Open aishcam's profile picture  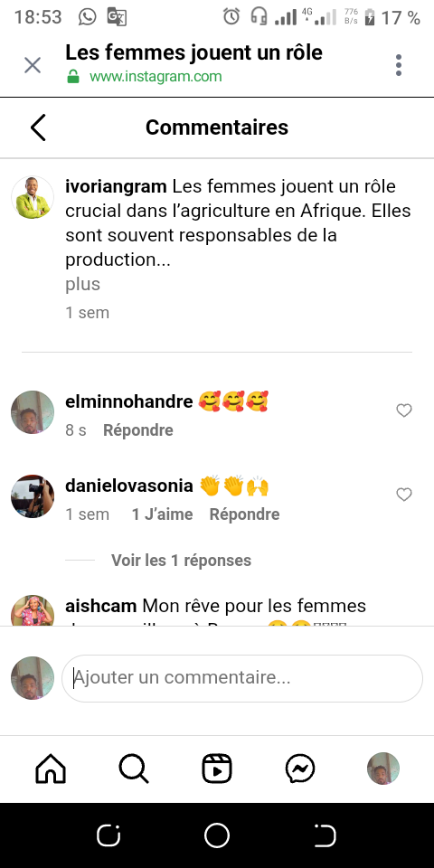[x=33, y=611]
